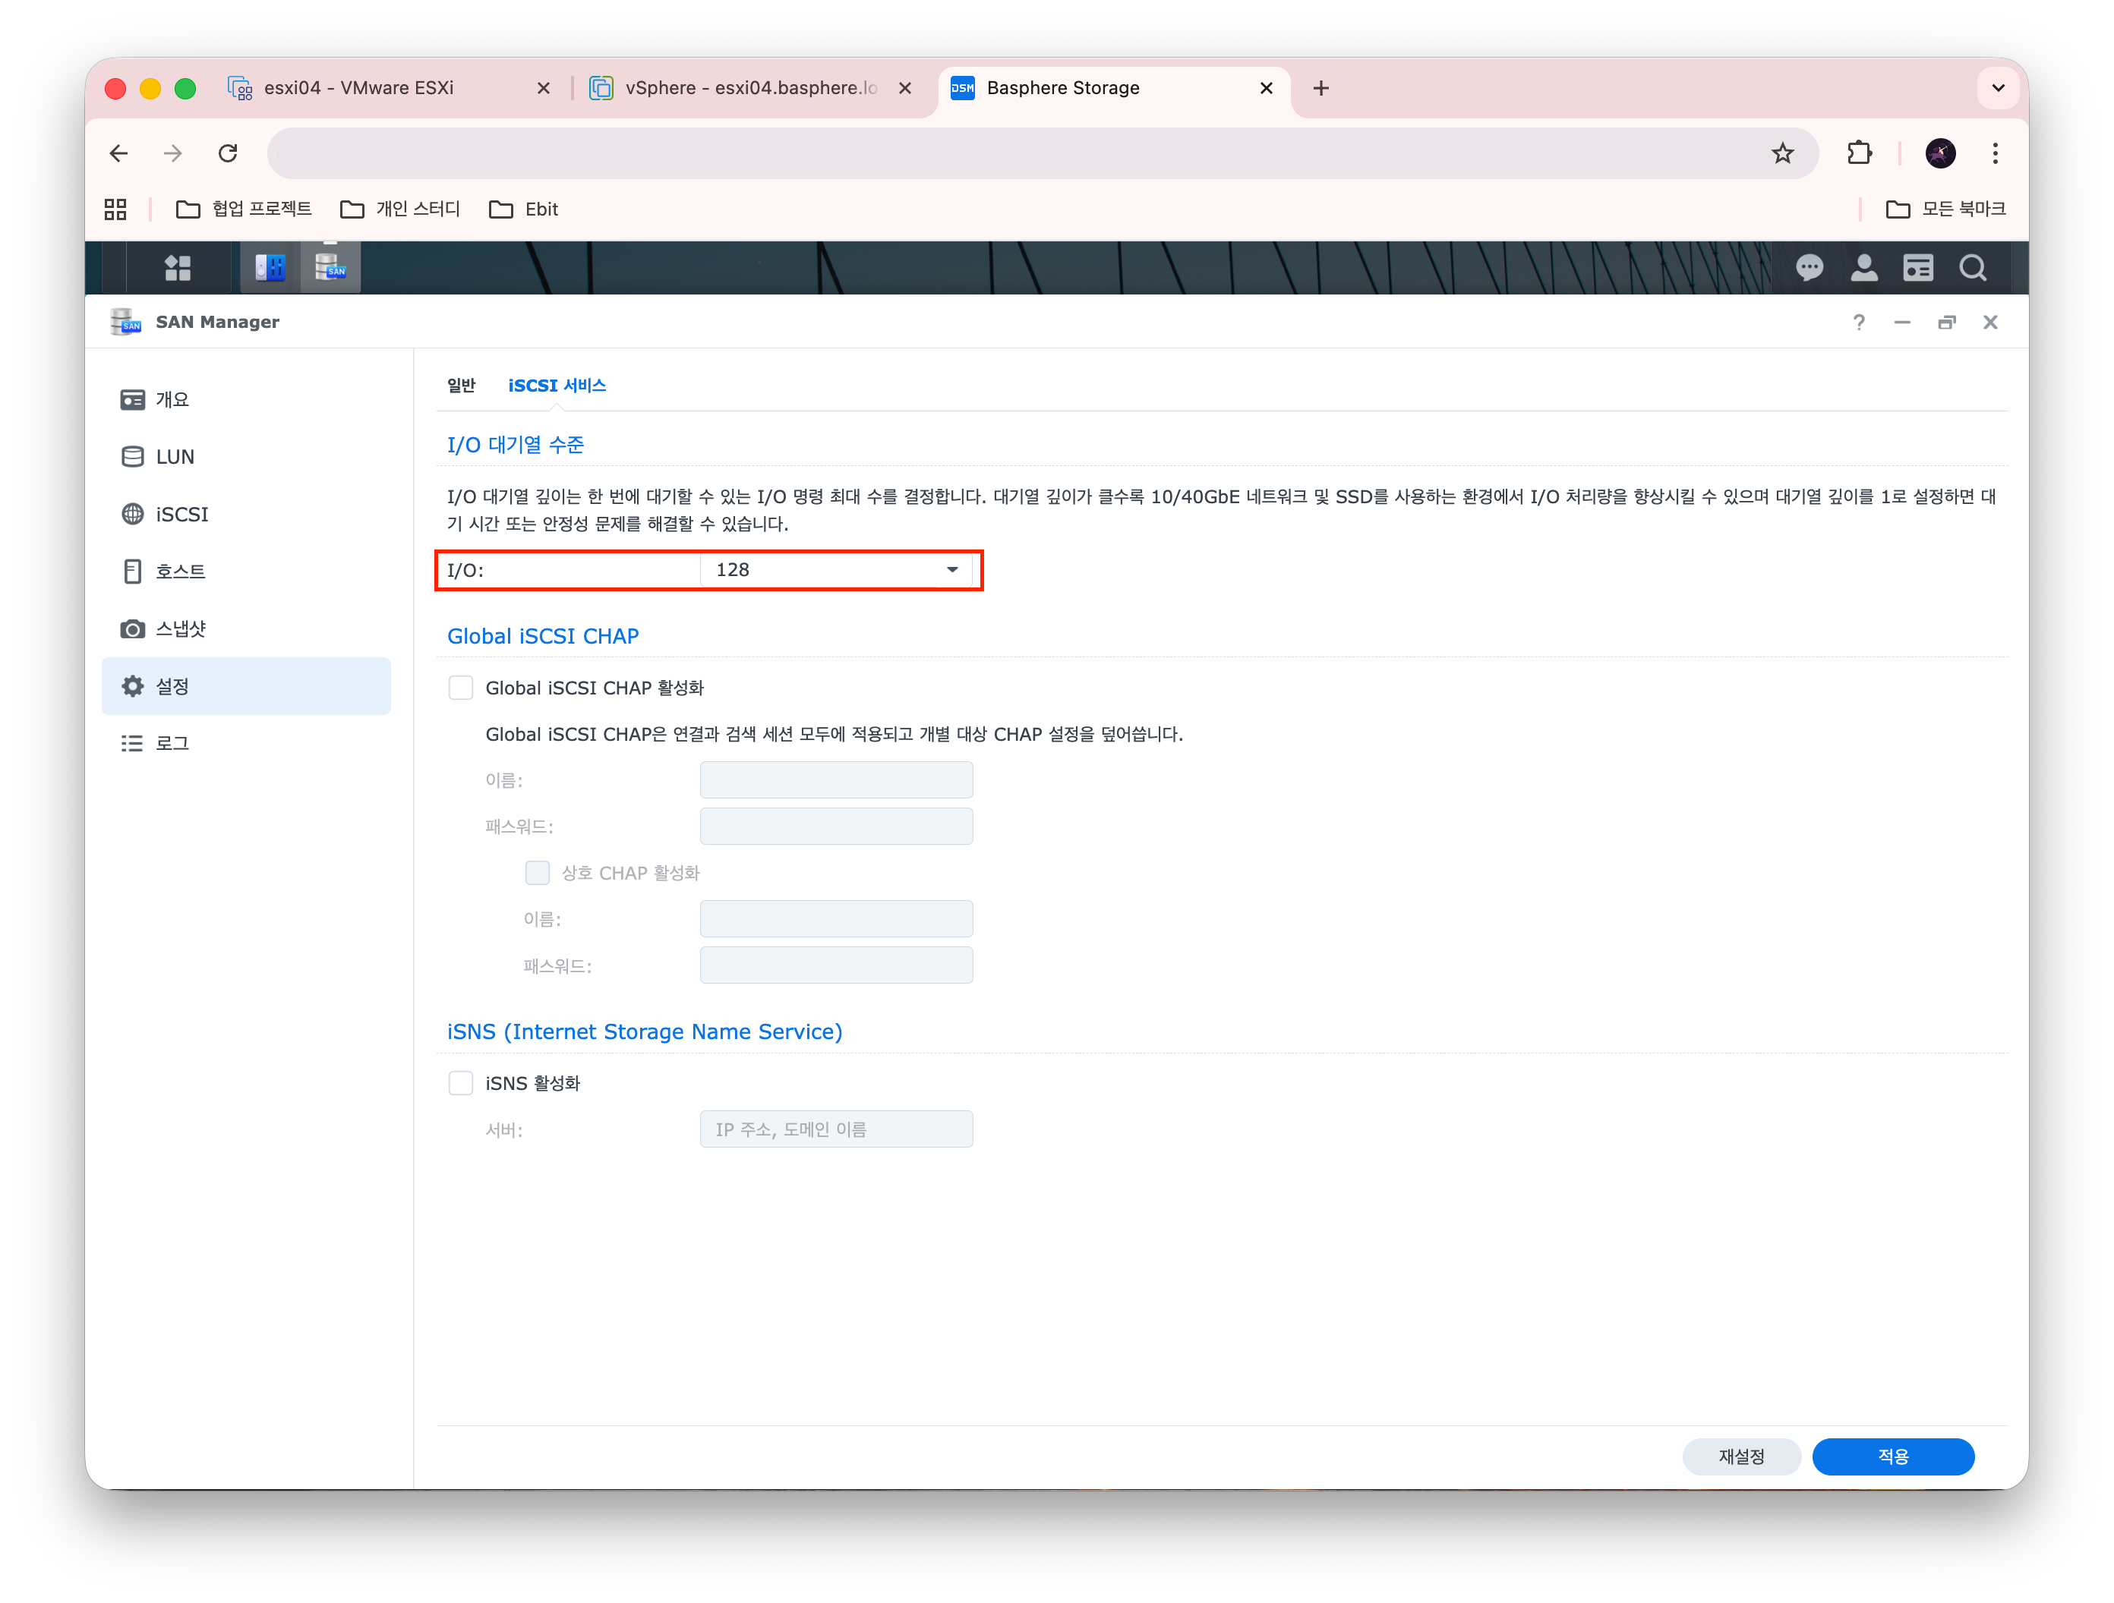Screen dimensions: 2114x1603
Task: Open the browser extensions puzzle icon
Action: 1859,153
